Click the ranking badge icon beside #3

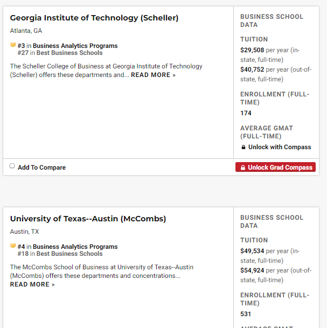(x=13, y=45)
